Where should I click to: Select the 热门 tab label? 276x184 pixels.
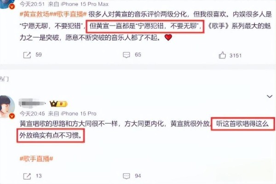4,79
